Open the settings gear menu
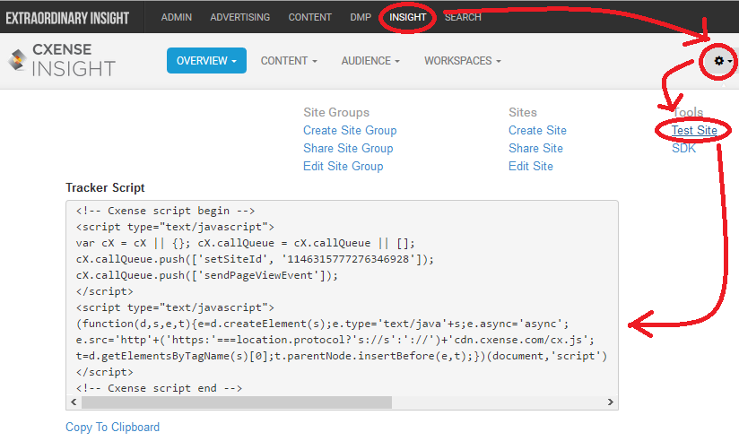 click(722, 61)
